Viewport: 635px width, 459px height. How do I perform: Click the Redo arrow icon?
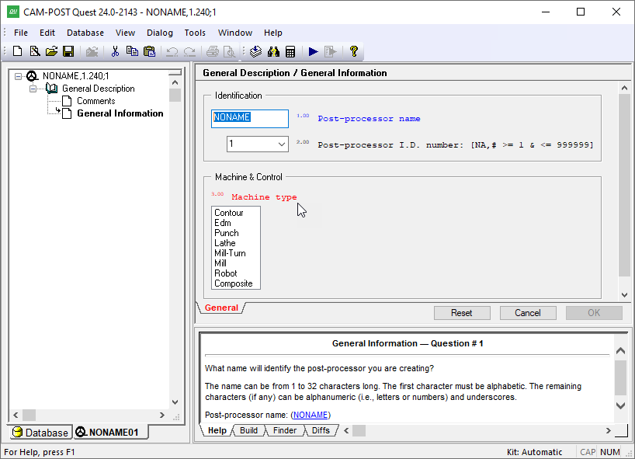click(x=189, y=51)
